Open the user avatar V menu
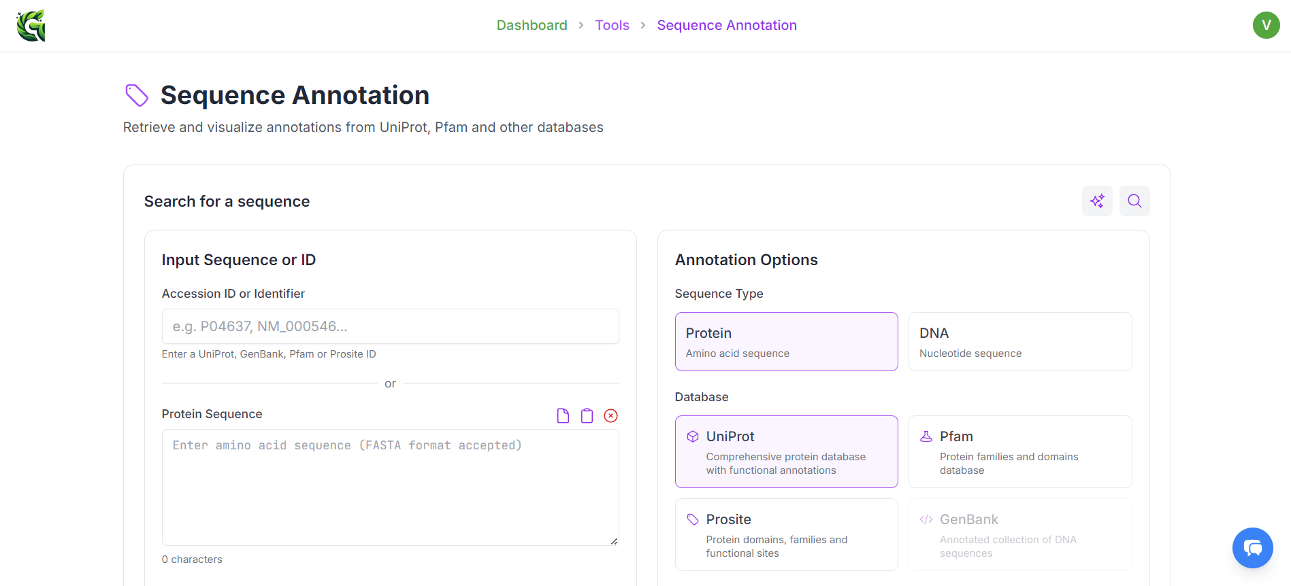The height and width of the screenshot is (586, 1291). (x=1266, y=25)
